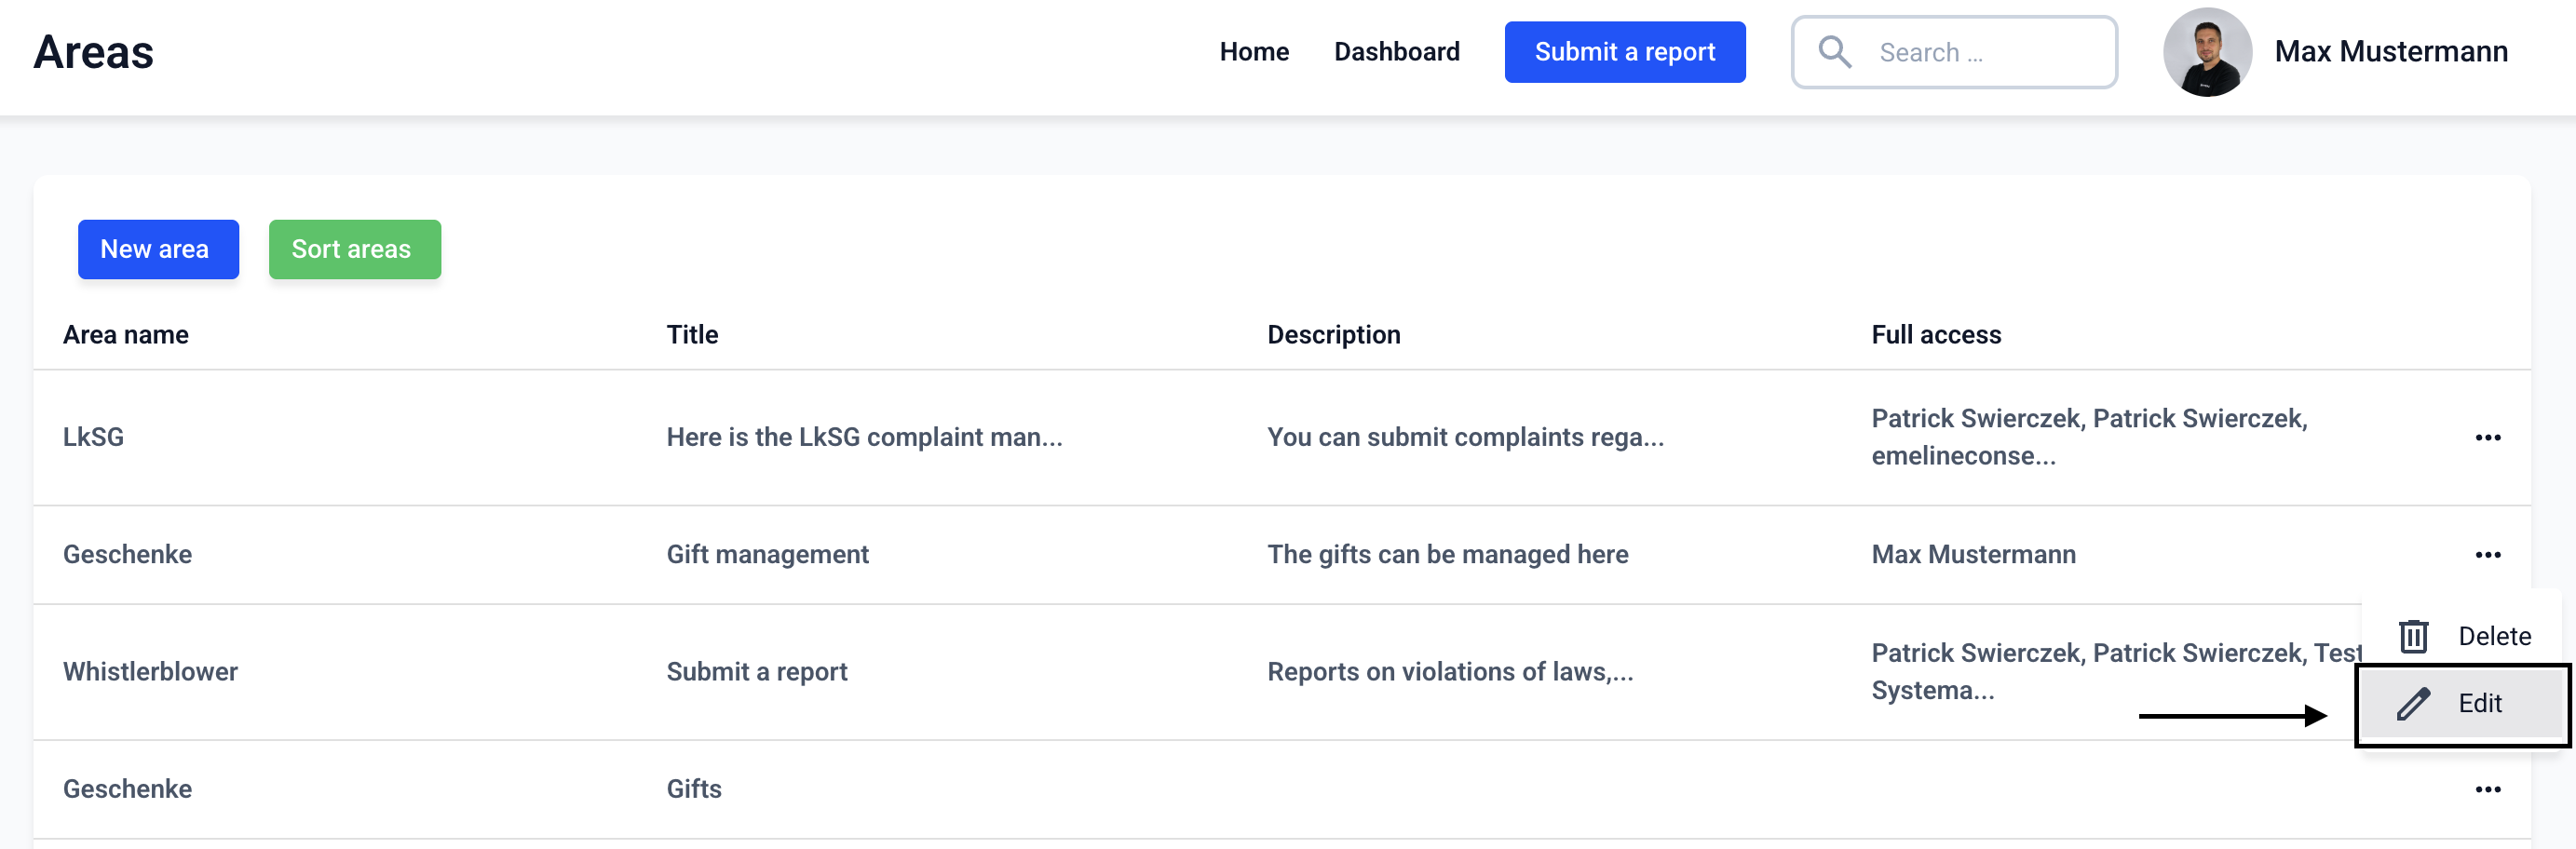Click the magnifying glass search icon
Image resolution: width=2576 pixels, height=849 pixels.
pos(1834,52)
